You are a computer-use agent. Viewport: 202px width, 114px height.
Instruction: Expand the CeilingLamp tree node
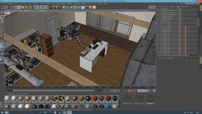[x=163, y=10]
